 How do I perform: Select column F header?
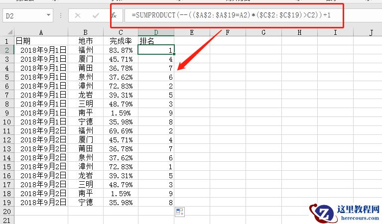point(228,32)
